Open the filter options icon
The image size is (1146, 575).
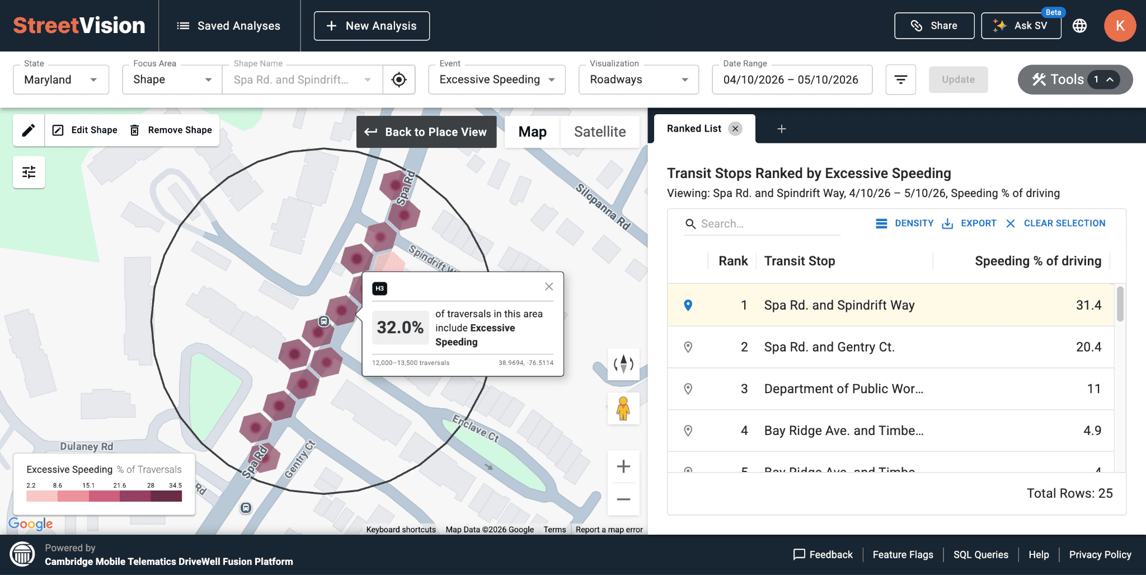[x=901, y=80]
